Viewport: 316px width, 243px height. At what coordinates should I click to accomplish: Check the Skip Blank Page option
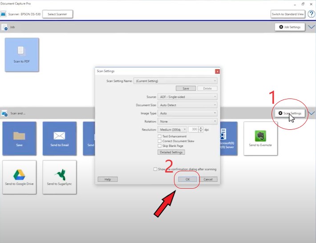point(160,146)
